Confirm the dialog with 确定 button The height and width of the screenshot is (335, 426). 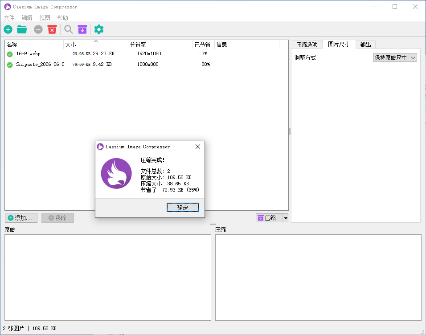[x=183, y=208]
